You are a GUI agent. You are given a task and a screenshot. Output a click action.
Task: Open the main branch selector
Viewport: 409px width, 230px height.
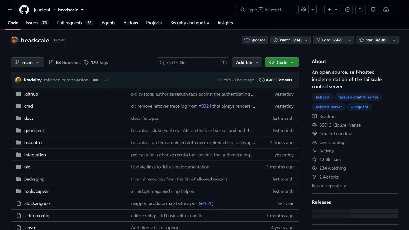[27, 62]
